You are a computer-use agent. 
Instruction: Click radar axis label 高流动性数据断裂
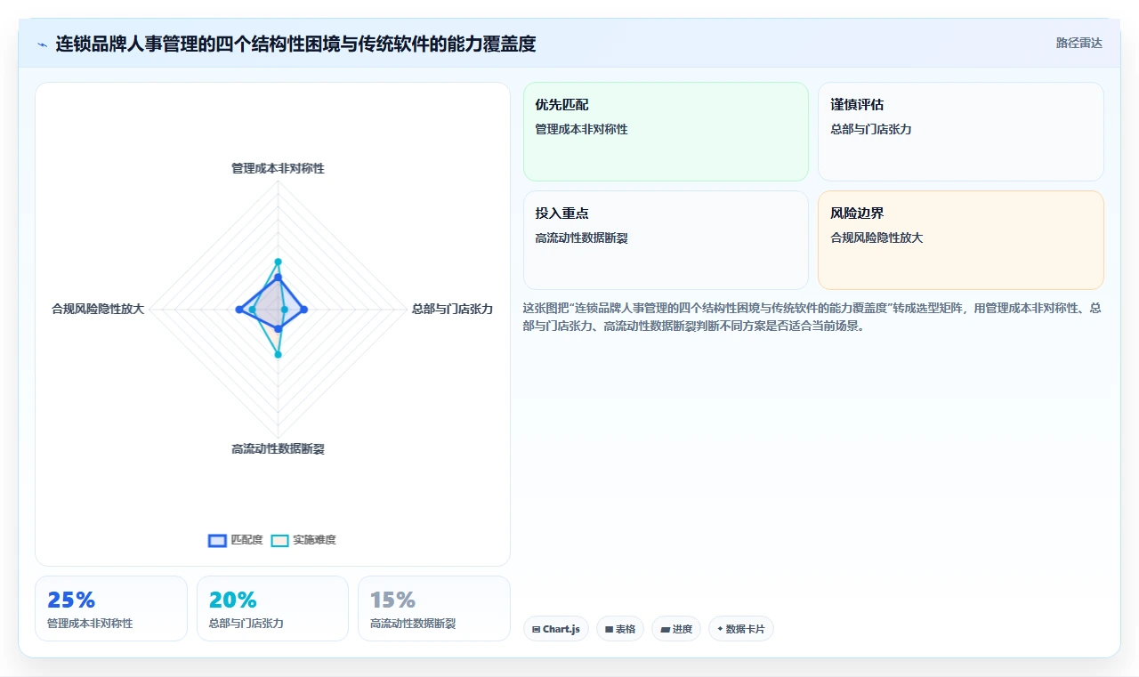coord(278,448)
